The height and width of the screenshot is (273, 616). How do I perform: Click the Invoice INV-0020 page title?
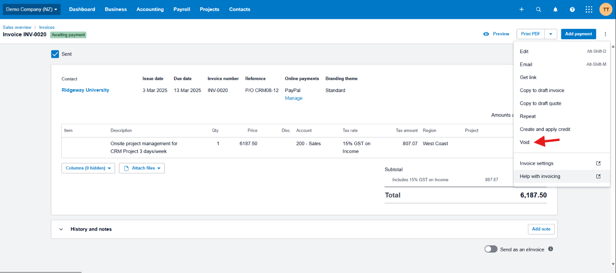(25, 34)
